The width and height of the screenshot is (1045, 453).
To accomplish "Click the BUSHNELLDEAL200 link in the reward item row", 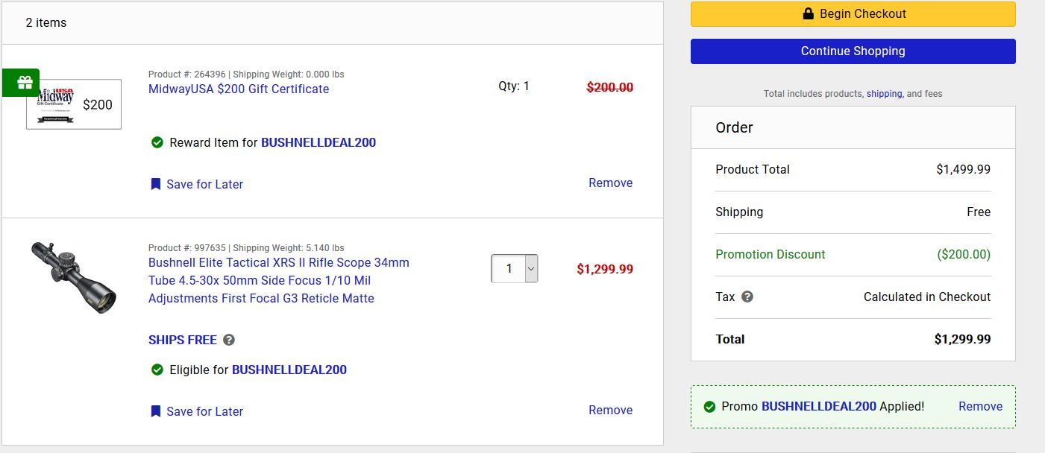I will click(x=318, y=142).
